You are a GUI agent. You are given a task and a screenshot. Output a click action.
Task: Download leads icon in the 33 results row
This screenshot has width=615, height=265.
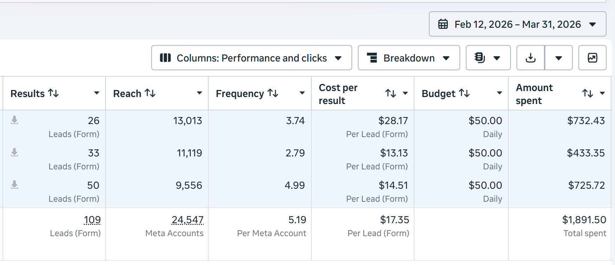[x=14, y=153]
